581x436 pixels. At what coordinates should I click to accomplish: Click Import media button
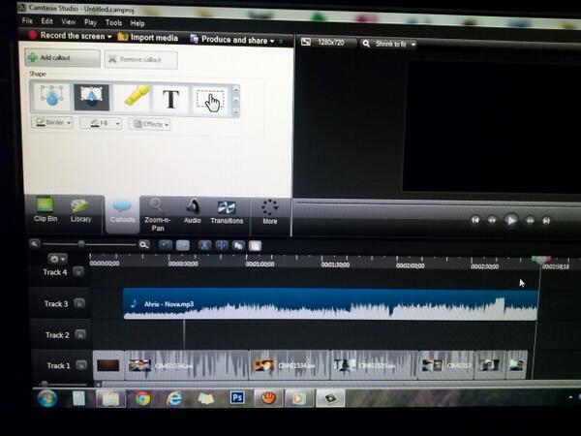click(x=147, y=38)
